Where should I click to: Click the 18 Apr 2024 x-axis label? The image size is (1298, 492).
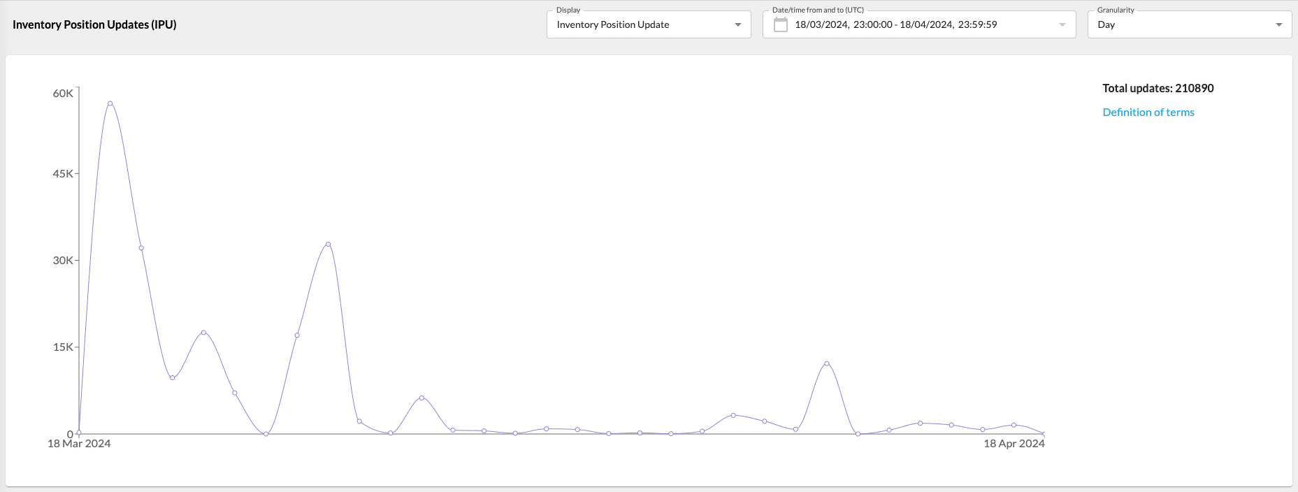1014,444
